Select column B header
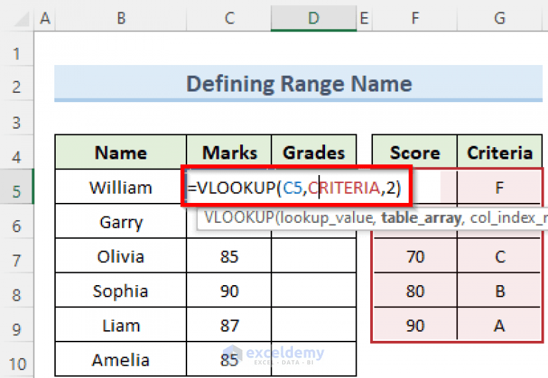The image size is (548, 378). 121,18
